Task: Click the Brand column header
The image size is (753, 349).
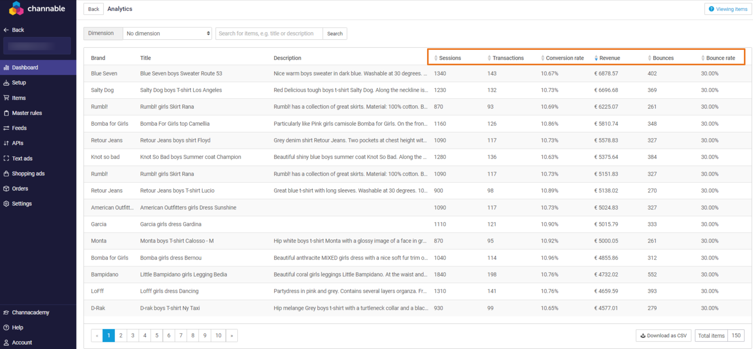Action: point(98,58)
